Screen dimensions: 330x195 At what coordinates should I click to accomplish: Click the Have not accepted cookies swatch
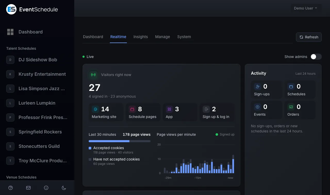point(90,159)
